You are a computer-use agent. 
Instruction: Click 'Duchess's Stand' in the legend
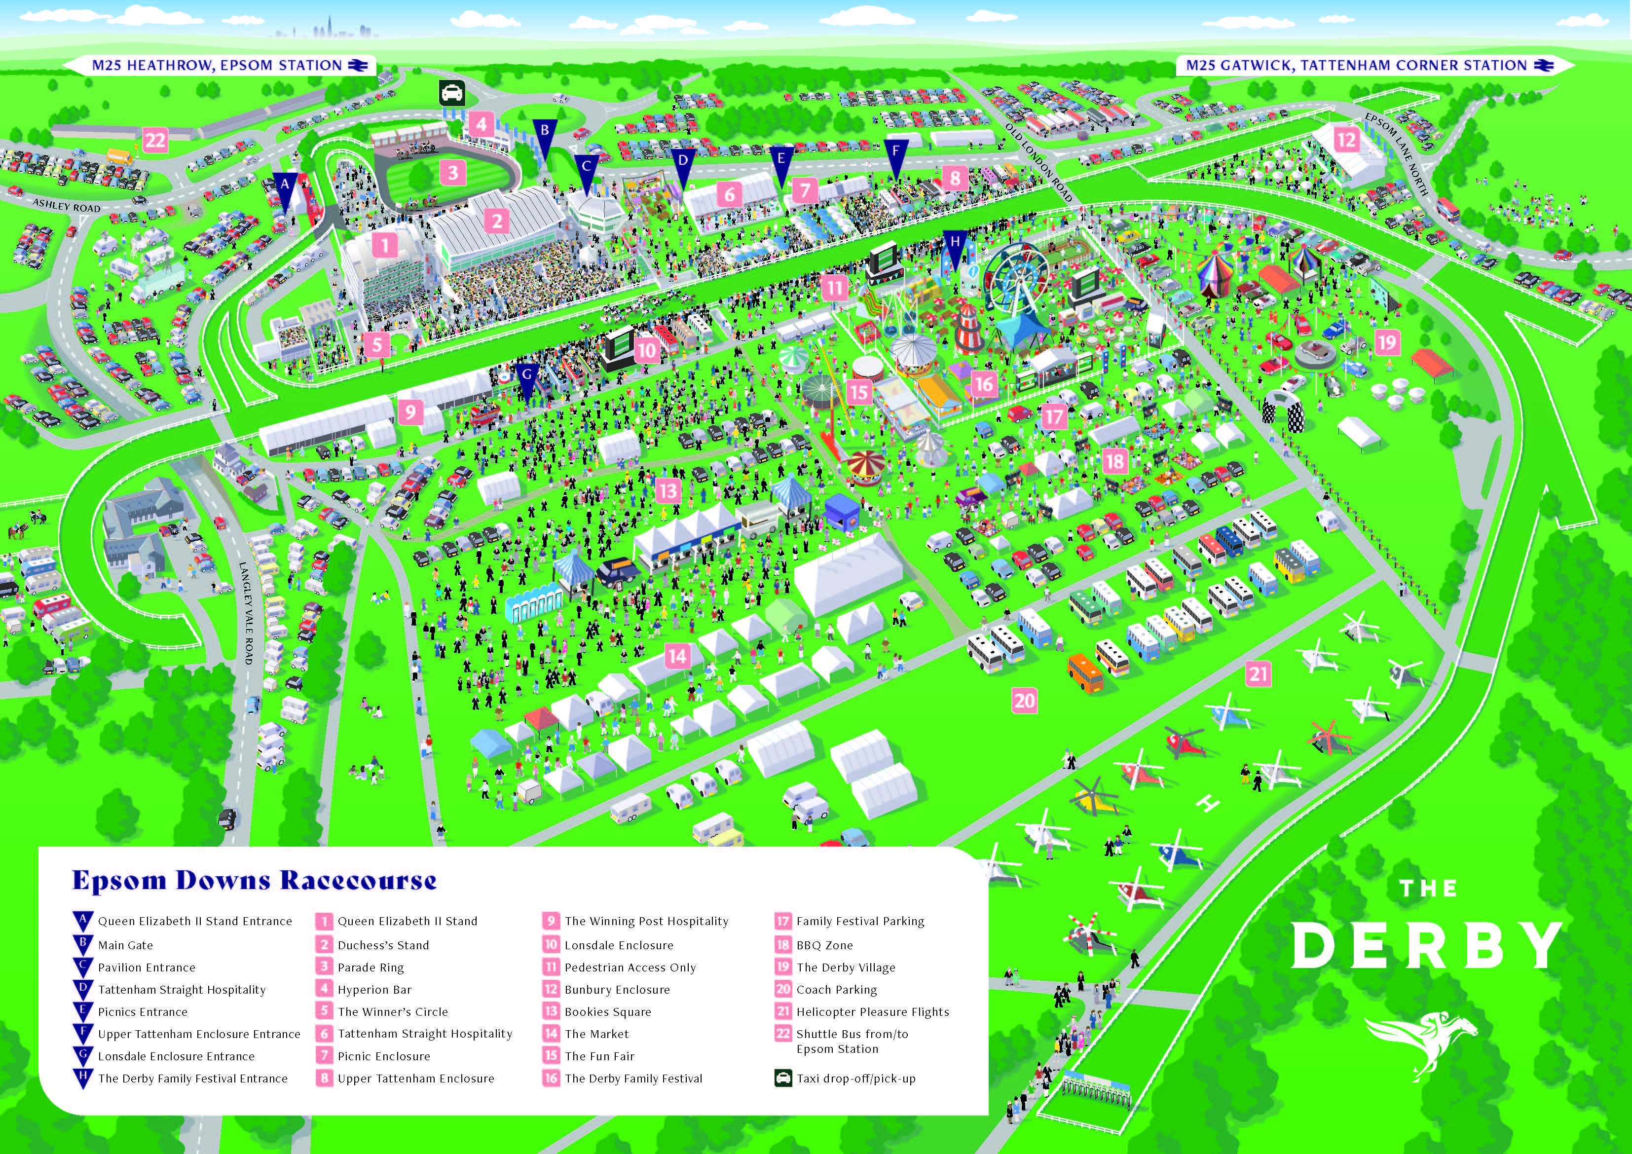tap(383, 945)
